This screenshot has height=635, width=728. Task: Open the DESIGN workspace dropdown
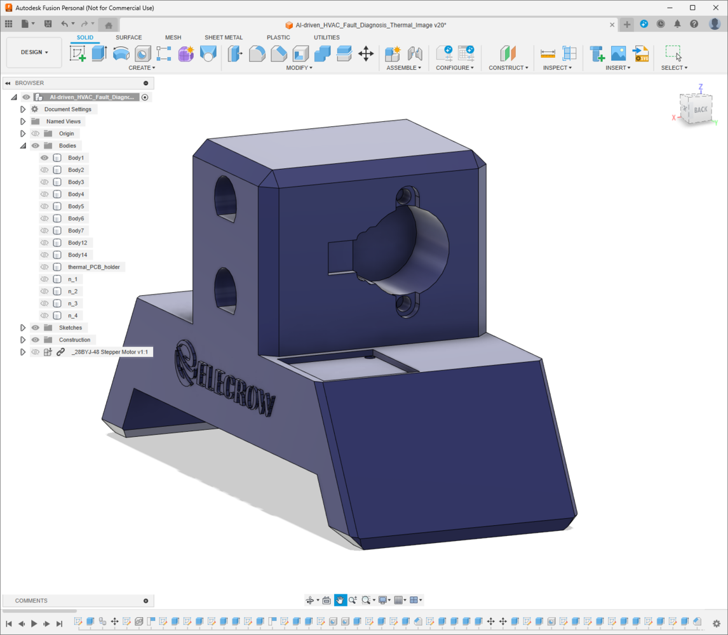pos(34,53)
